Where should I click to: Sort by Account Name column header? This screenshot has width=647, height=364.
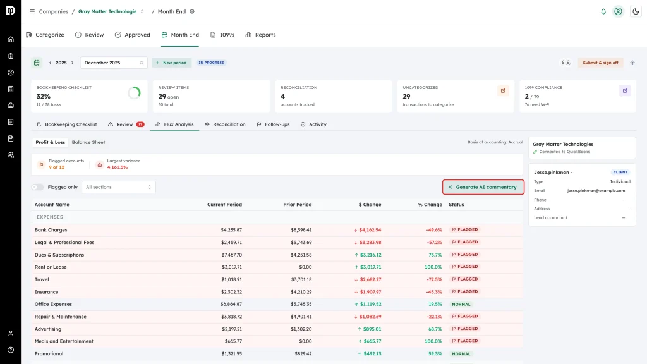pyautogui.click(x=52, y=205)
